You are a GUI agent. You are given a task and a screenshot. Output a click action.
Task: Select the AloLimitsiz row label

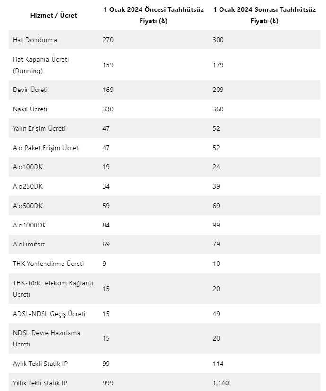pos(29,244)
